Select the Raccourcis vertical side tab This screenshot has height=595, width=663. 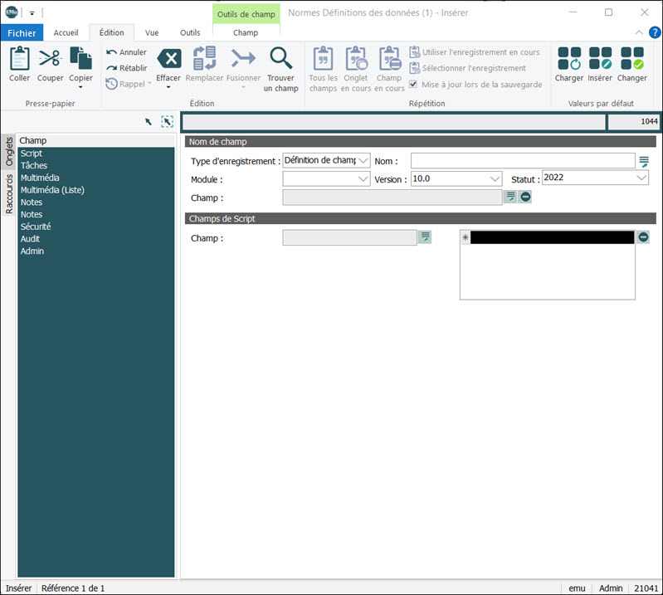click(x=9, y=193)
